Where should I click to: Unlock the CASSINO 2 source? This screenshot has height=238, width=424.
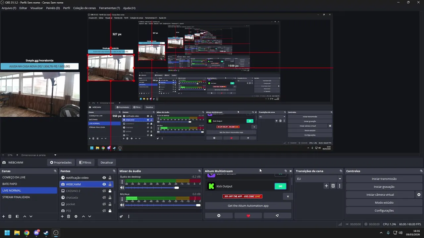pos(110,191)
